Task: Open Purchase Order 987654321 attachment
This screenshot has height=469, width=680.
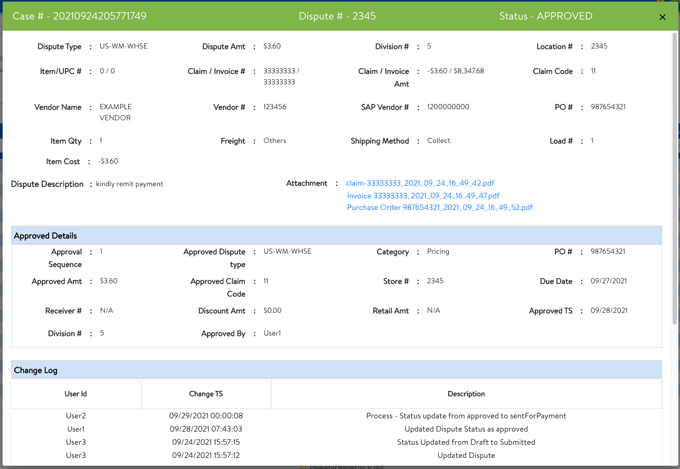Action: (439, 207)
